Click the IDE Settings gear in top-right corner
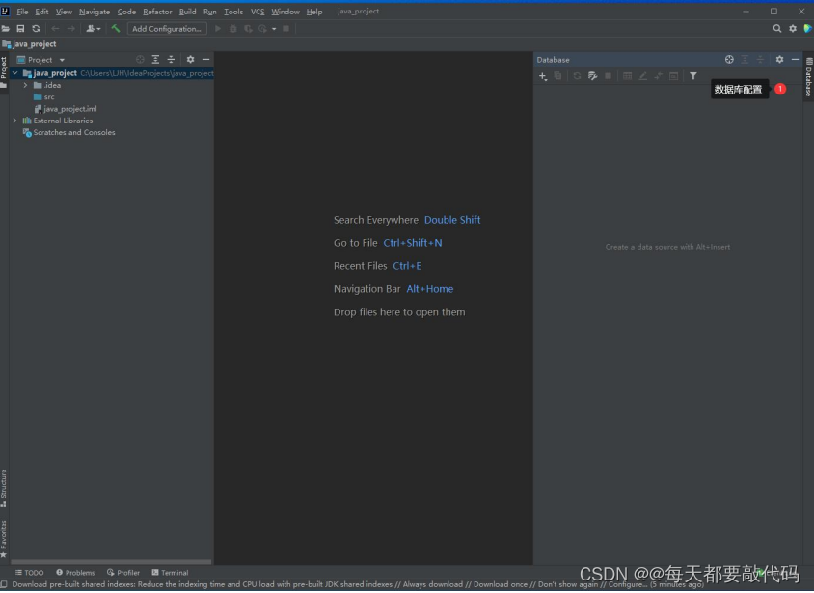The width and height of the screenshot is (814, 593). [x=793, y=28]
